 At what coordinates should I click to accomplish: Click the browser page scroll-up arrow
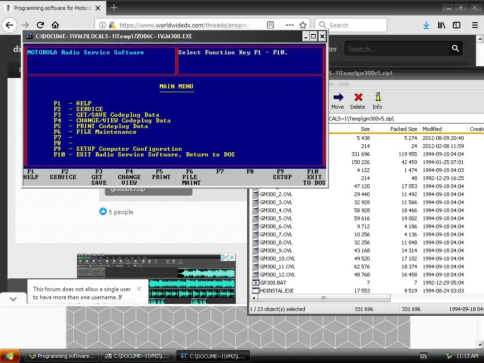click(480, 39)
